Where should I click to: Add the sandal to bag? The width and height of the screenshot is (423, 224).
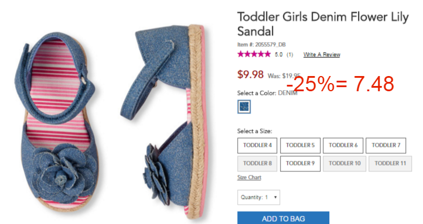[x=283, y=218]
